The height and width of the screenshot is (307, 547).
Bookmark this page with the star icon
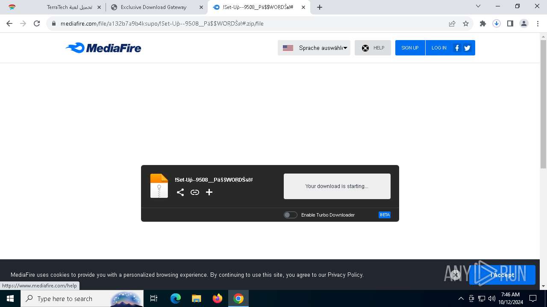(466, 23)
